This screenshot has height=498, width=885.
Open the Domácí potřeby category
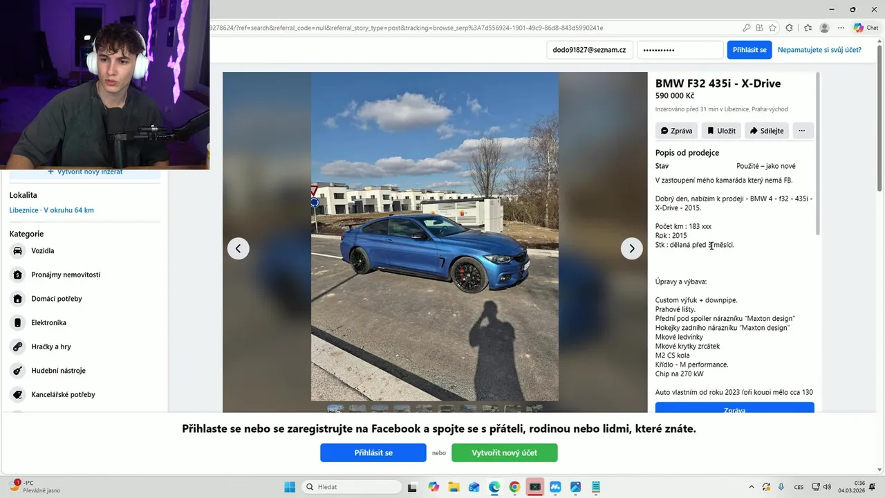click(x=85, y=299)
